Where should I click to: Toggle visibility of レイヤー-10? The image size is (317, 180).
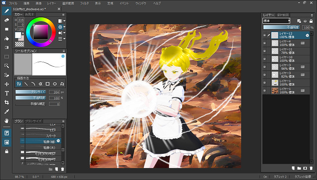pos(264,59)
